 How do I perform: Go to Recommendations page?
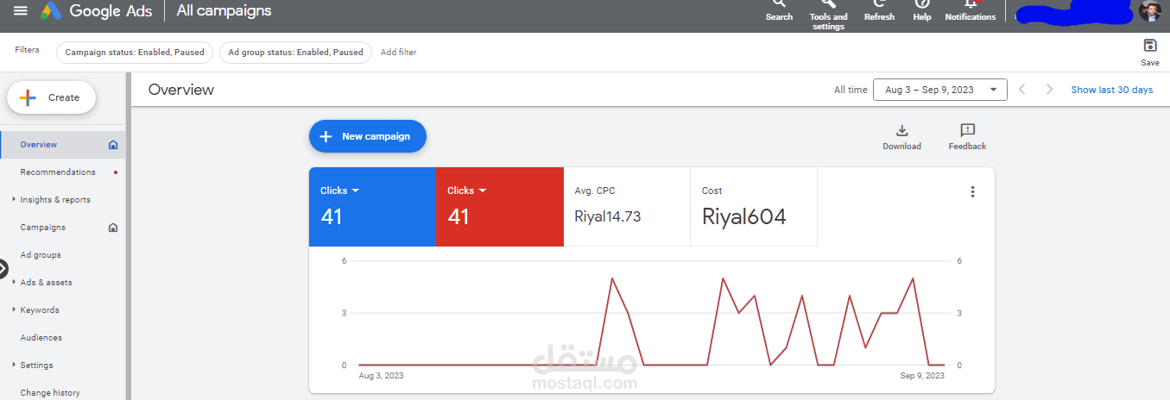click(58, 172)
